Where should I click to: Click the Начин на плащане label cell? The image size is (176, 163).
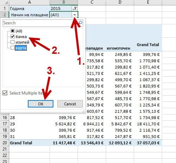click(30, 15)
